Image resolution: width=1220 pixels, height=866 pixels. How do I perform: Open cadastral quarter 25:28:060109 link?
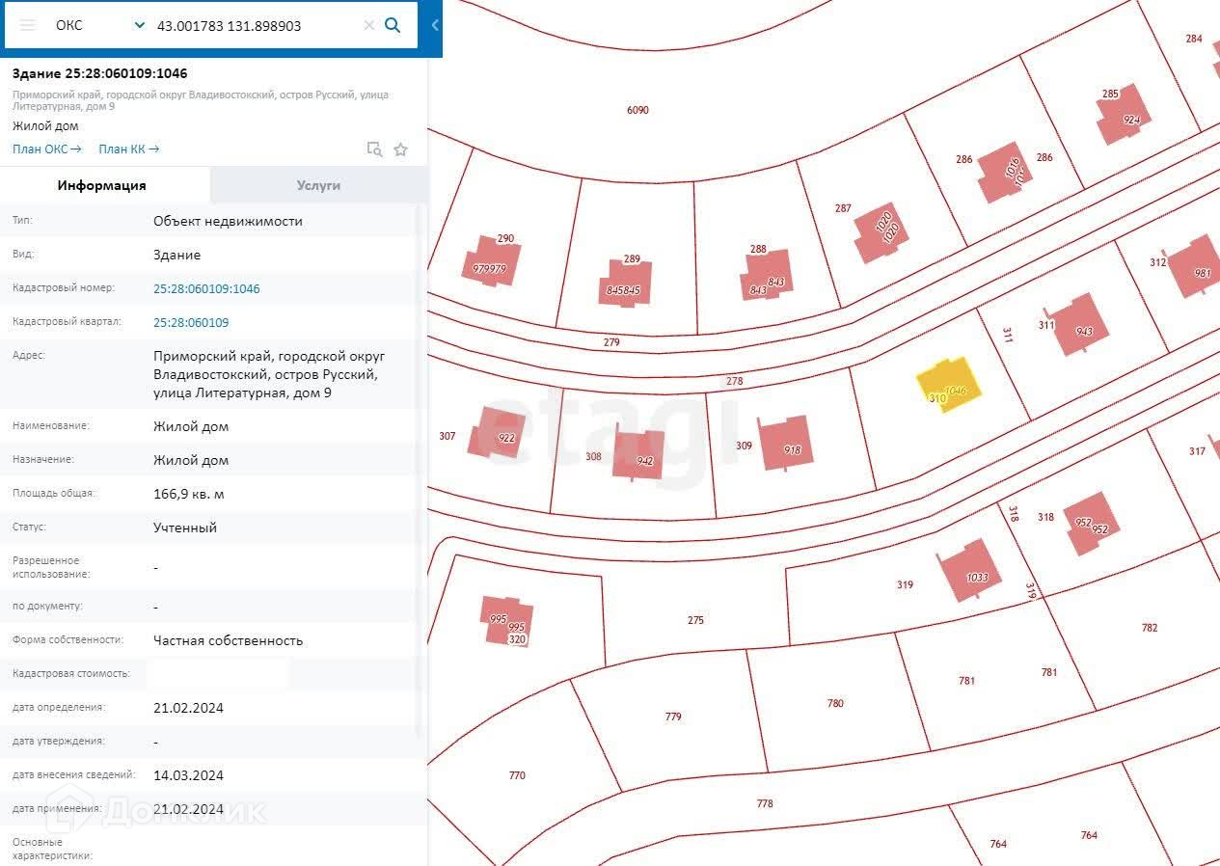tap(191, 322)
